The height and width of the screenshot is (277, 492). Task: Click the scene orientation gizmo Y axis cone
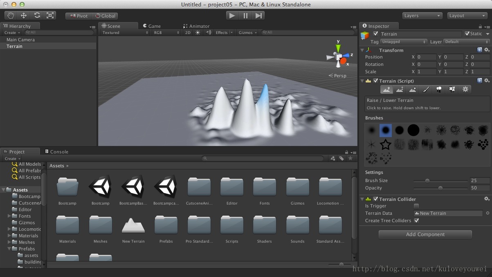338,48
